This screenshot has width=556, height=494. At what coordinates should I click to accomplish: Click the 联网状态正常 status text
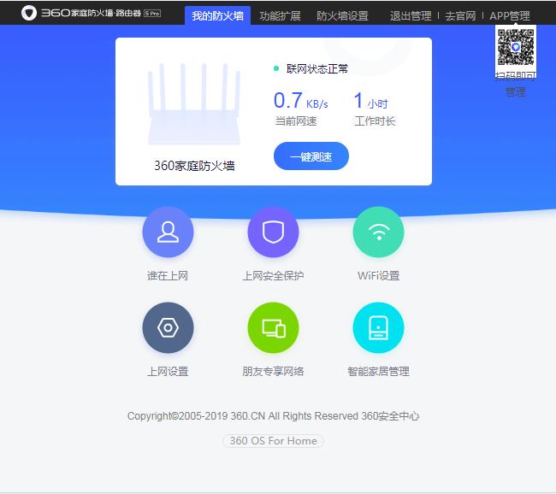(x=317, y=68)
